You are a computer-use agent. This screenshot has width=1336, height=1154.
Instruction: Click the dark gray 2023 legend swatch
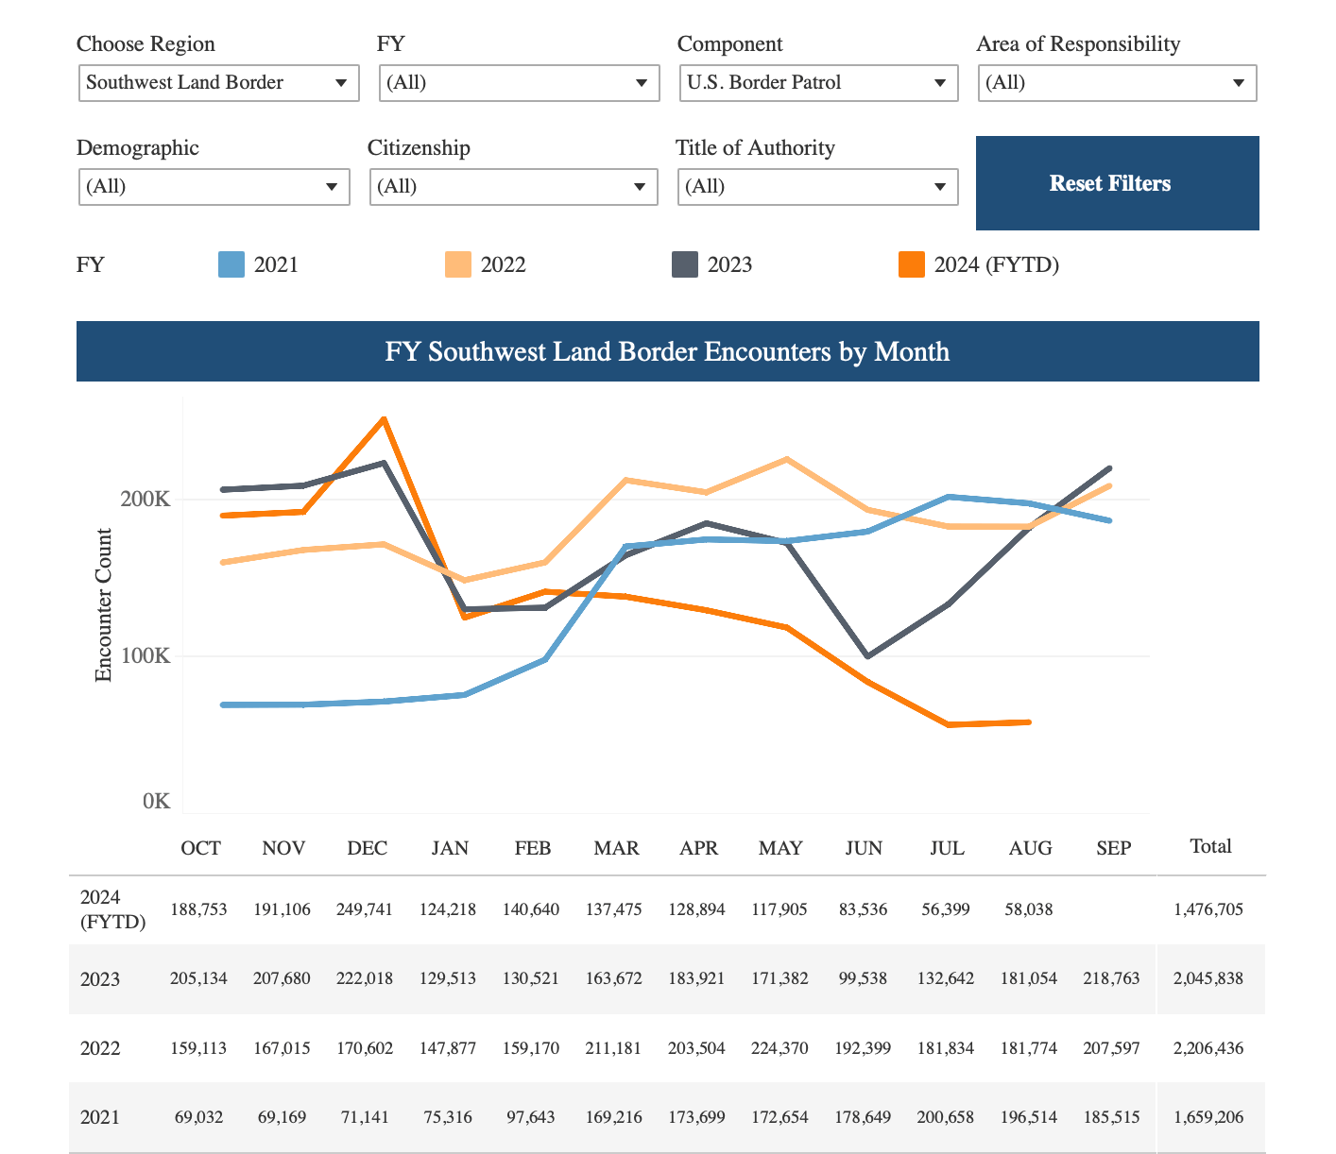click(x=685, y=264)
